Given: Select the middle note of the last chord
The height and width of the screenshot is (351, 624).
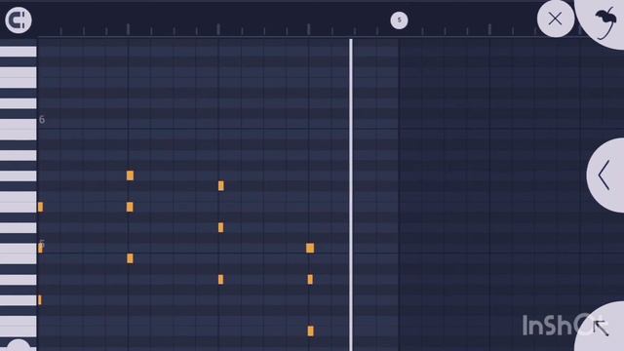Looking at the screenshot, I should pyautogui.click(x=310, y=280).
